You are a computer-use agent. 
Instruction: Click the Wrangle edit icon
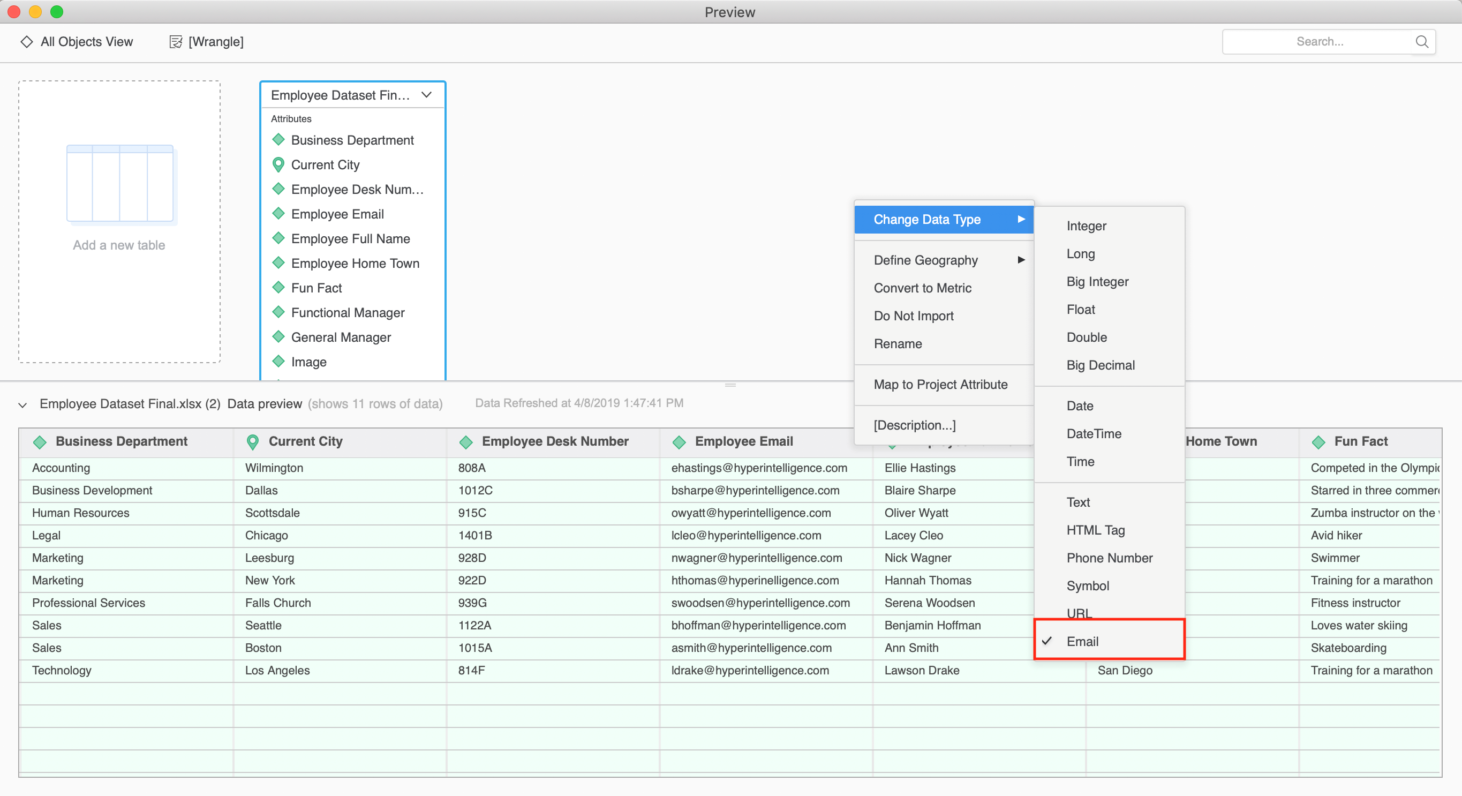click(x=175, y=41)
